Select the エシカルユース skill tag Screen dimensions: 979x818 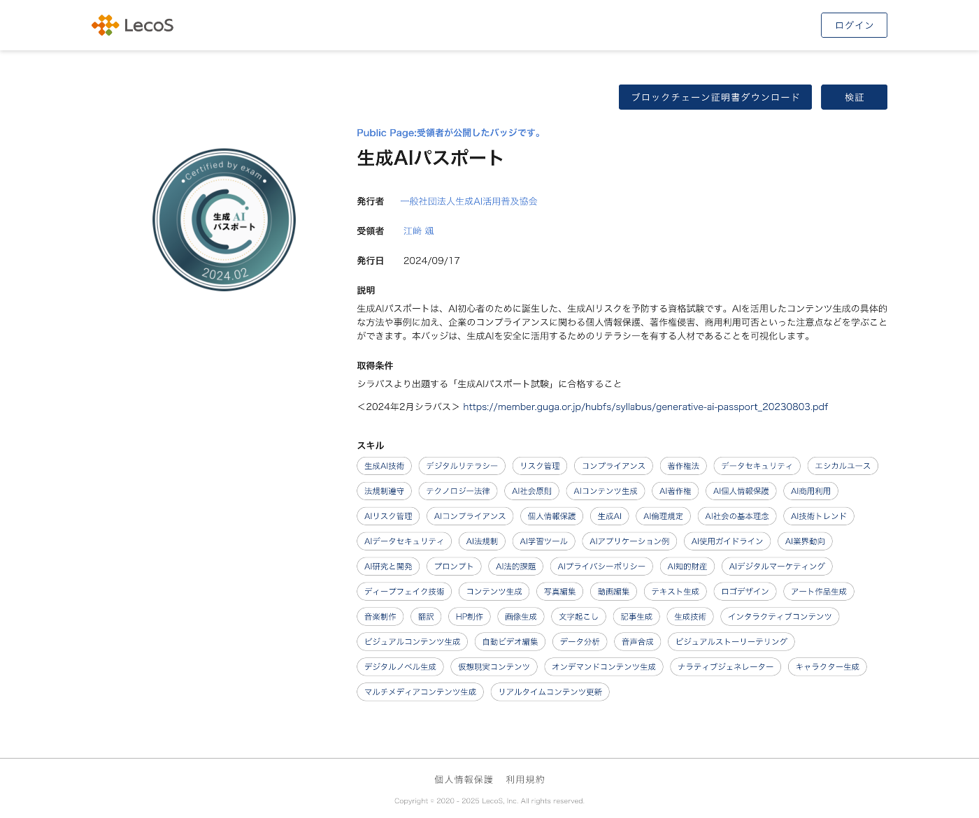coord(843,466)
